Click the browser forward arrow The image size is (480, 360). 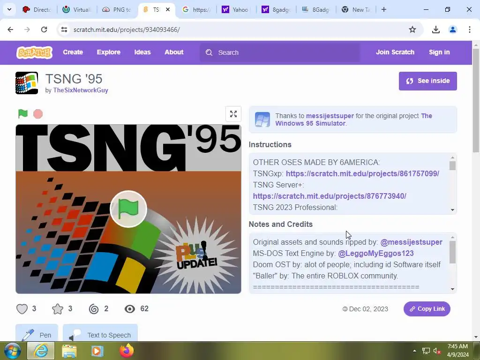click(x=27, y=30)
